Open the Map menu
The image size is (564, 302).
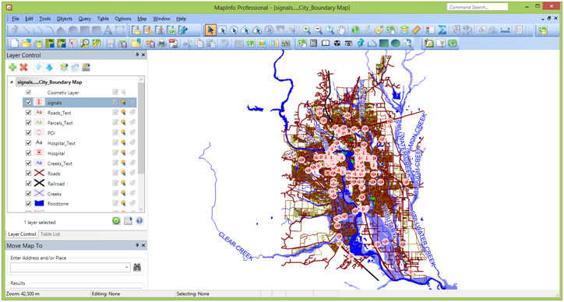tap(142, 19)
